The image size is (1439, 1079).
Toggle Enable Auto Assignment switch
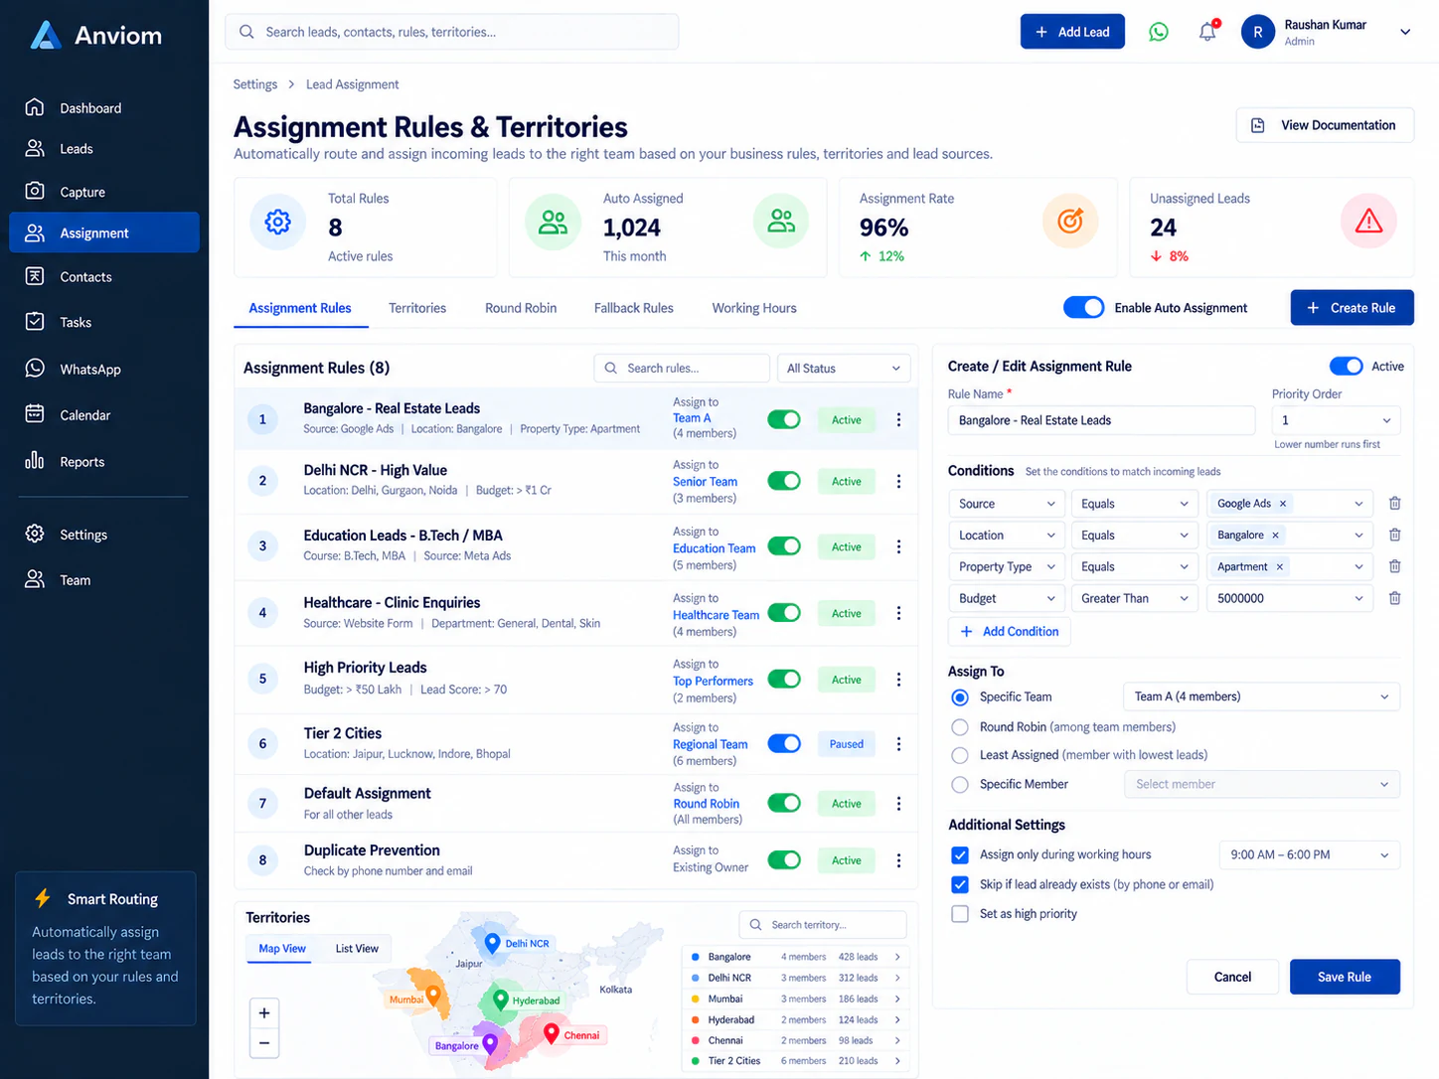[1083, 308]
